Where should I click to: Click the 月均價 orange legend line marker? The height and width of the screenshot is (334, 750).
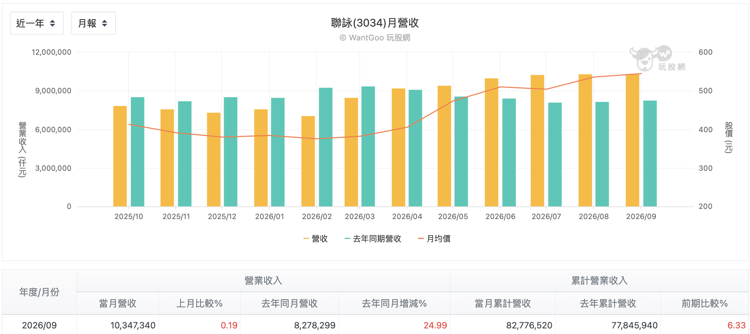pyautogui.click(x=421, y=239)
